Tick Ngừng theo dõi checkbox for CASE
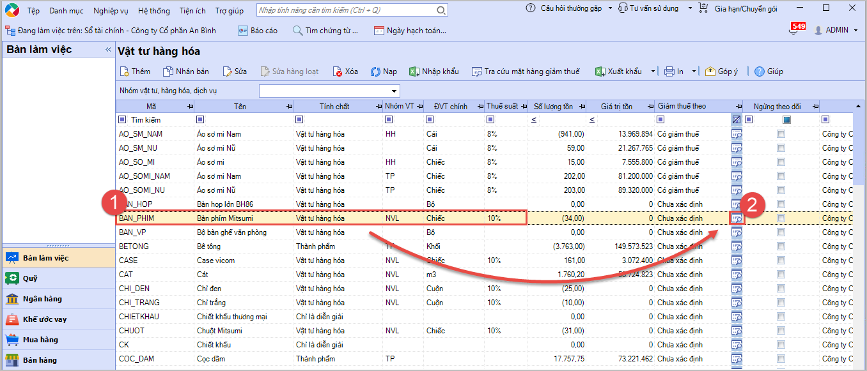The image size is (867, 371). (x=781, y=261)
